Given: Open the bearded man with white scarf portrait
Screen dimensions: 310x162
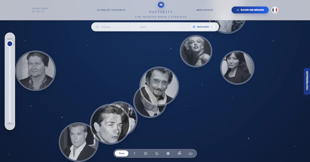Looking at the screenshot, I should 159,86.
